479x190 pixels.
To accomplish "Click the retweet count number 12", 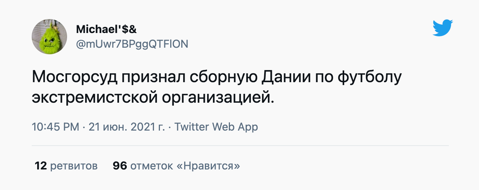I will coord(41,166).
